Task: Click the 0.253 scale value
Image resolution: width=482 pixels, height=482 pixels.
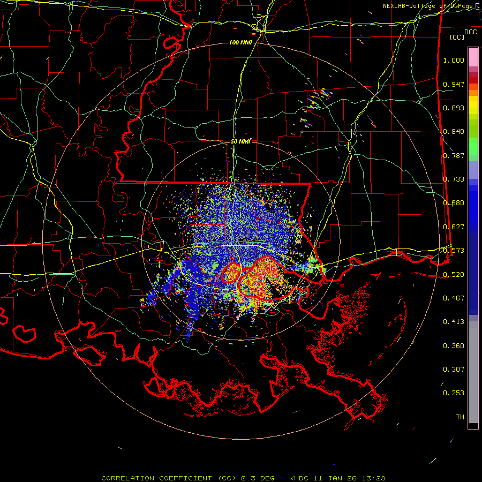Action: (454, 393)
